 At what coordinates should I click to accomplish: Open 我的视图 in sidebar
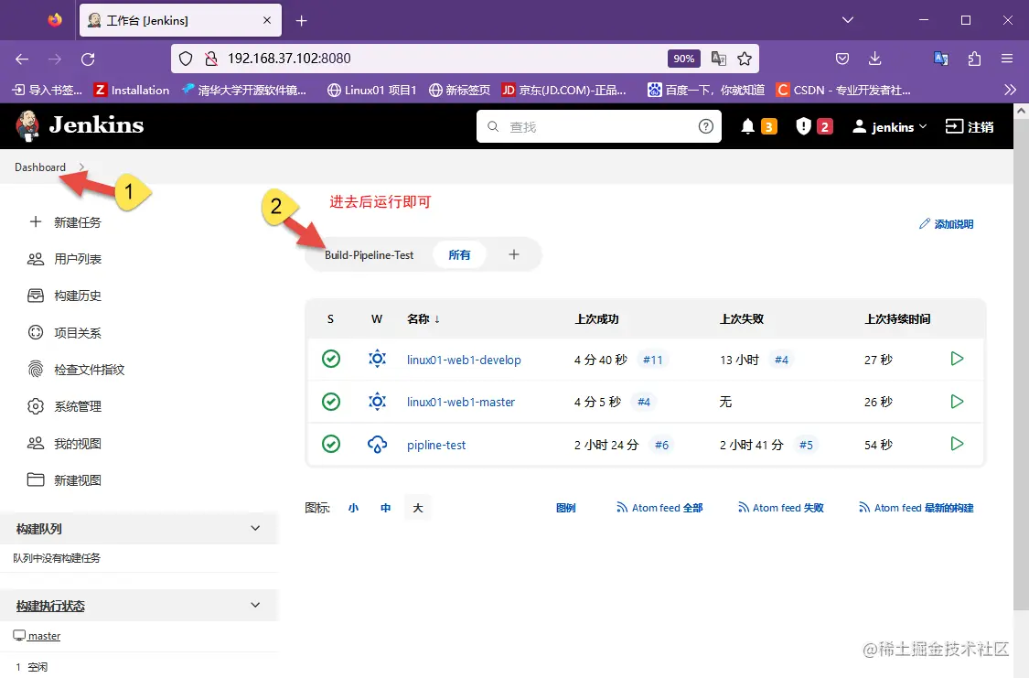pos(65,444)
